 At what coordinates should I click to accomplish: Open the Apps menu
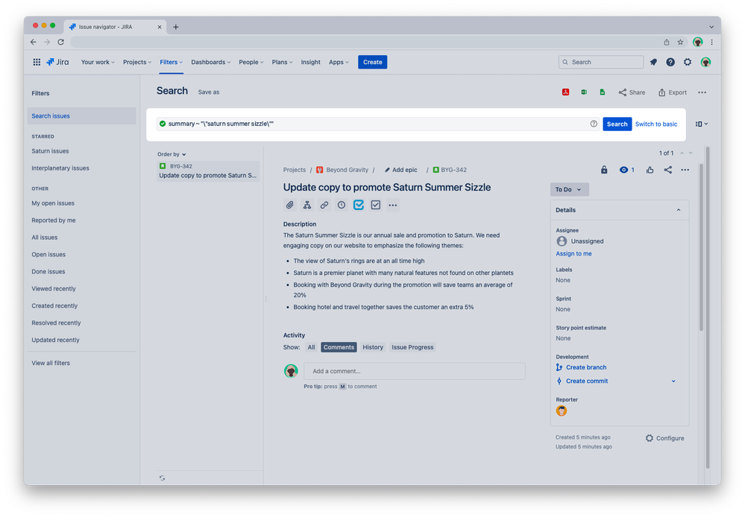[x=339, y=62]
